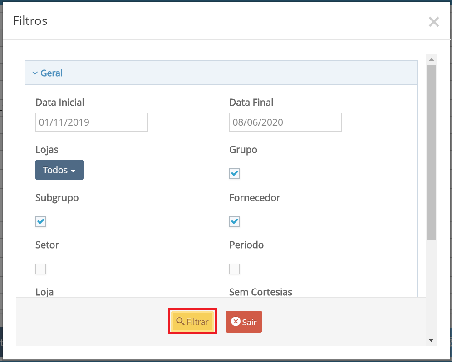Click the Data Inicial label
This screenshot has height=362, width=452.
point(59,103)
